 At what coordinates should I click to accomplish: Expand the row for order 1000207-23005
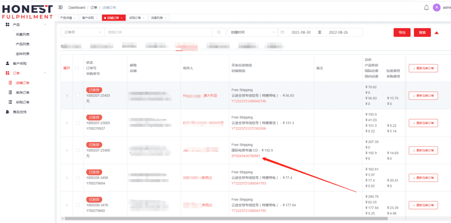coord(67,123)
